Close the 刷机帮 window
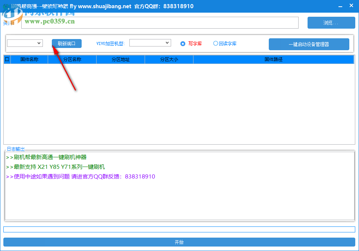359x251 pixels. pyautogui.click(x=352, y=6)
